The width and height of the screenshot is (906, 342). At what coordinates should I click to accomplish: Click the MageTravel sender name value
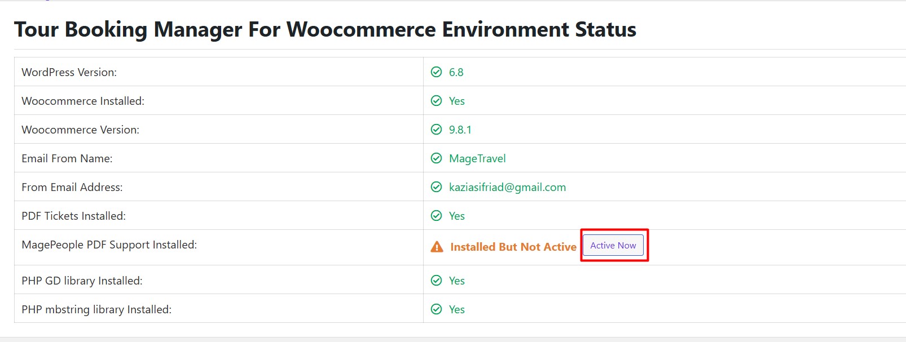pyautogui.click(x=477, y=158)
